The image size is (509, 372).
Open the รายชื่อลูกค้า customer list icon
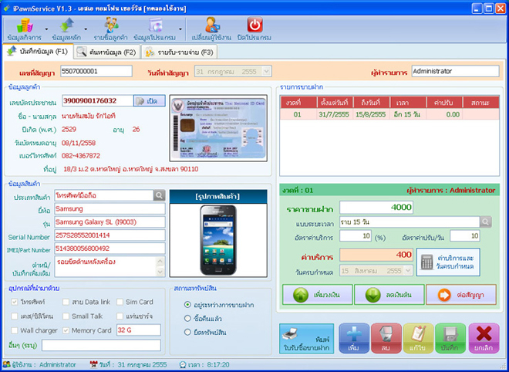pyautogui.click(x=111, y=29)
